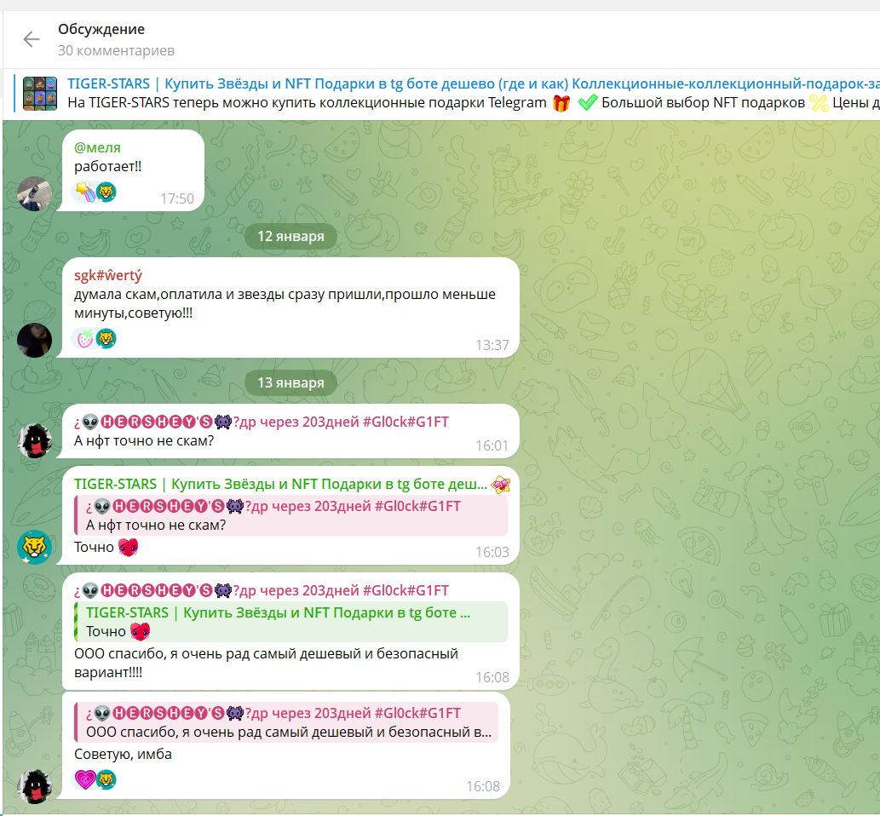
Task: Open the TIGER-STARS tiger avatar beside "Точно"
Action: (x=35, y=547)
